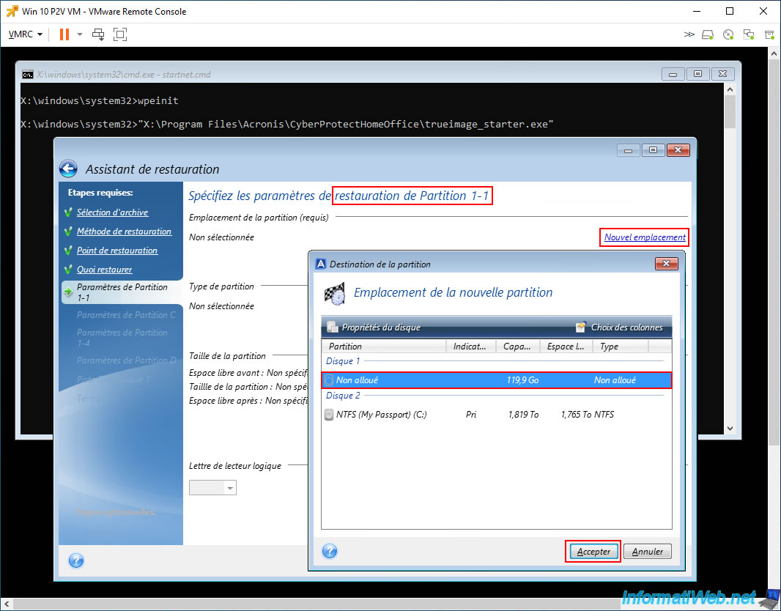781x611 pixels.
Task: Open Propriétés du disque
Action: (x=374, y=327)
